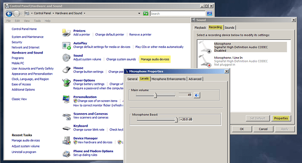This screenshot has width=302, height=163.
Task: Select the Levels tab
Action: (x=144, y=78)
